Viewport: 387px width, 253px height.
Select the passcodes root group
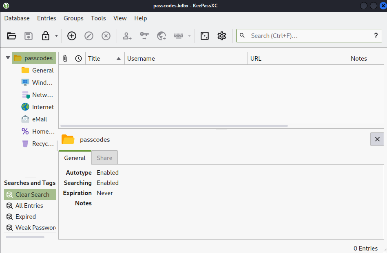coord(34,58)
